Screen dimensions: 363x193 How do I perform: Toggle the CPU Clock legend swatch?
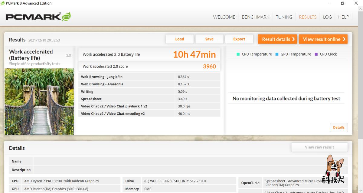316,54
